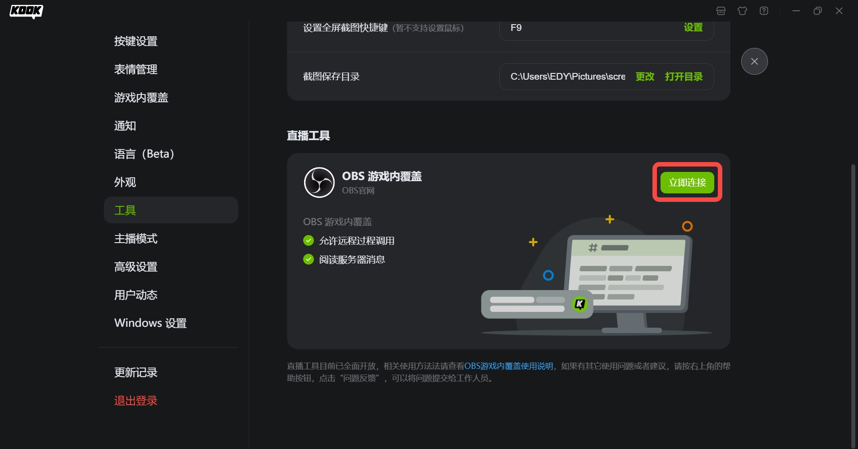The width and height of the screenshot is (858, 449).
Task: Open OBS游戏内覆盖使用说明 link
Action: click(509, 366)
